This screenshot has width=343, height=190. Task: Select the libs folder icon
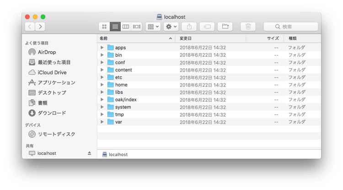[111, 92]
